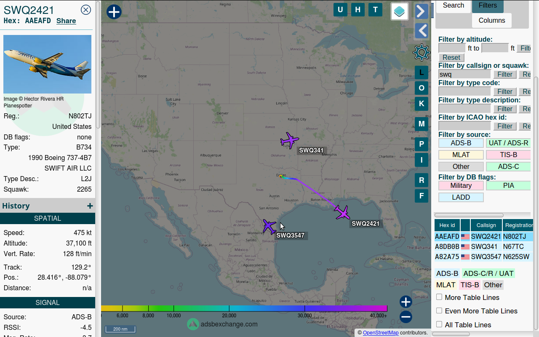The width and height of the screenshot is (539, 337).
Task: Zoom in the map with the plus button
Action: [406, 302]
